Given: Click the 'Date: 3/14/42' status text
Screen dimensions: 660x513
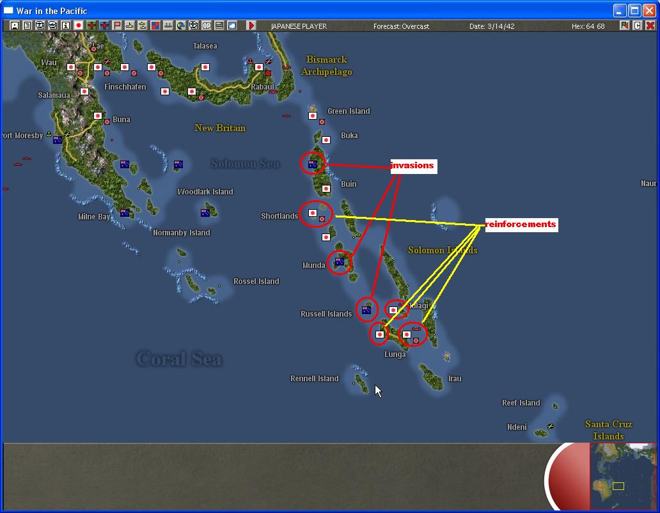Looking at the screenshot, I should point(492,26).
